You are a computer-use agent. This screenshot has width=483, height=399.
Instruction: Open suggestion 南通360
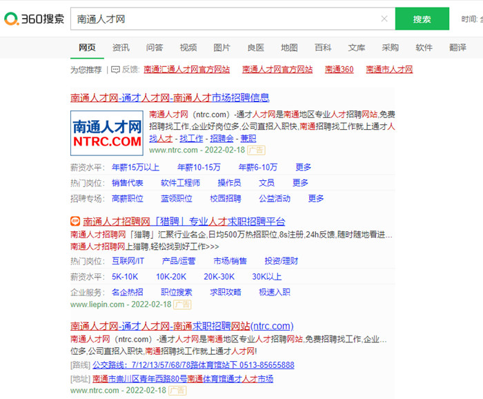[339, 69]
